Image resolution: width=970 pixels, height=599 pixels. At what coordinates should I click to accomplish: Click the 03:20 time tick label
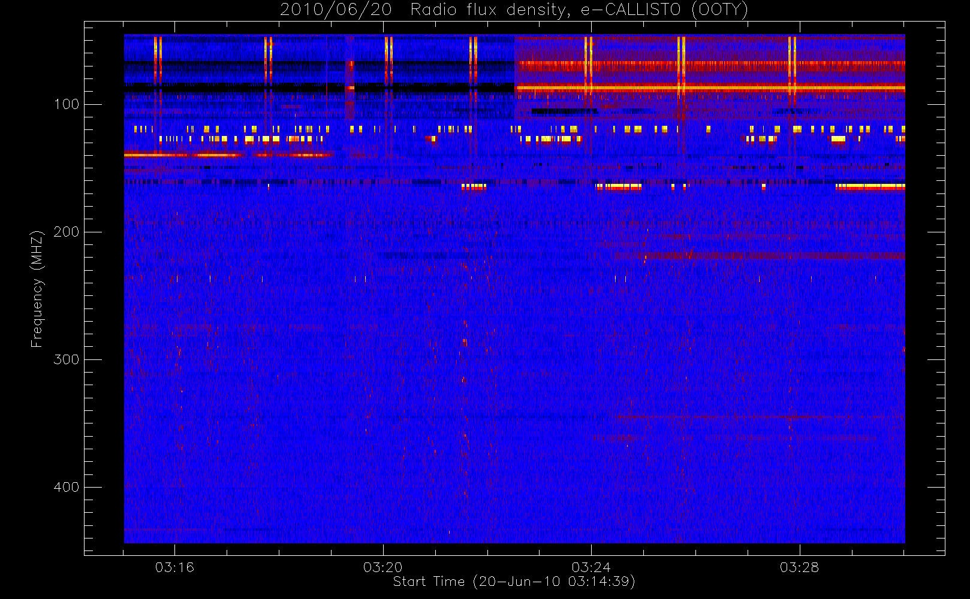tap(383, 567)
